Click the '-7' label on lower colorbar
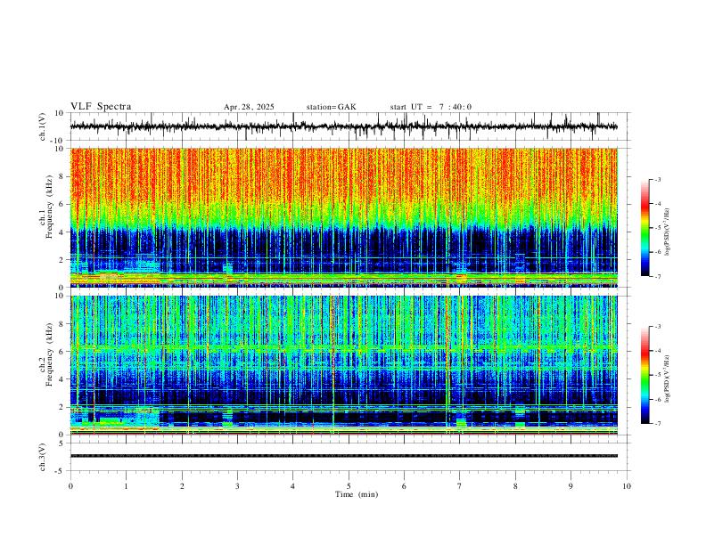Image resolution: width=706 pixels, height=545 pixels. pos(658,424)
